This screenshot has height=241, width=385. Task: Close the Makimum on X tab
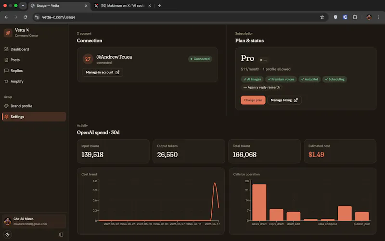pos(150,6)
